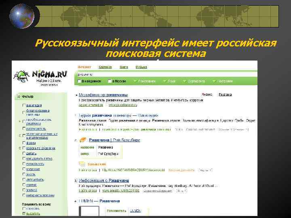Click the Рэй Брэдбери author value cell
Viewport: 291px width, 218px height.
click(108, 154)
